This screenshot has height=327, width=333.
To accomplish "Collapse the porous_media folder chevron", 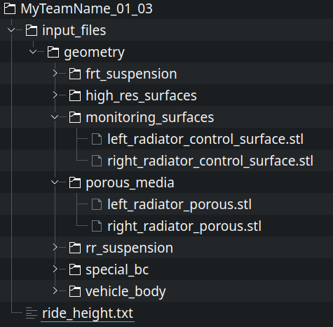I will tap(55, 182).
